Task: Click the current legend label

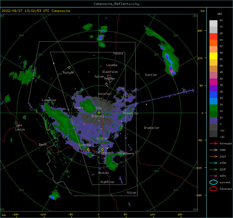Action: (225, 182)
